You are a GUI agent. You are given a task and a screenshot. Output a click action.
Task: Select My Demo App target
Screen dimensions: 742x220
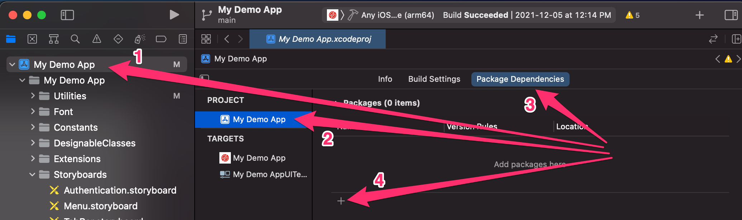pyautogui.click(x=259, y=158)
